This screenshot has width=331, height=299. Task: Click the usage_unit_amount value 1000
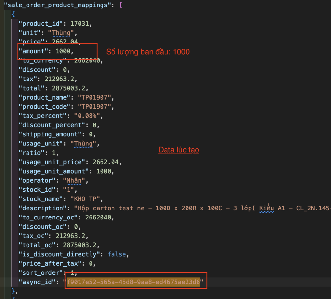point(104,171)
